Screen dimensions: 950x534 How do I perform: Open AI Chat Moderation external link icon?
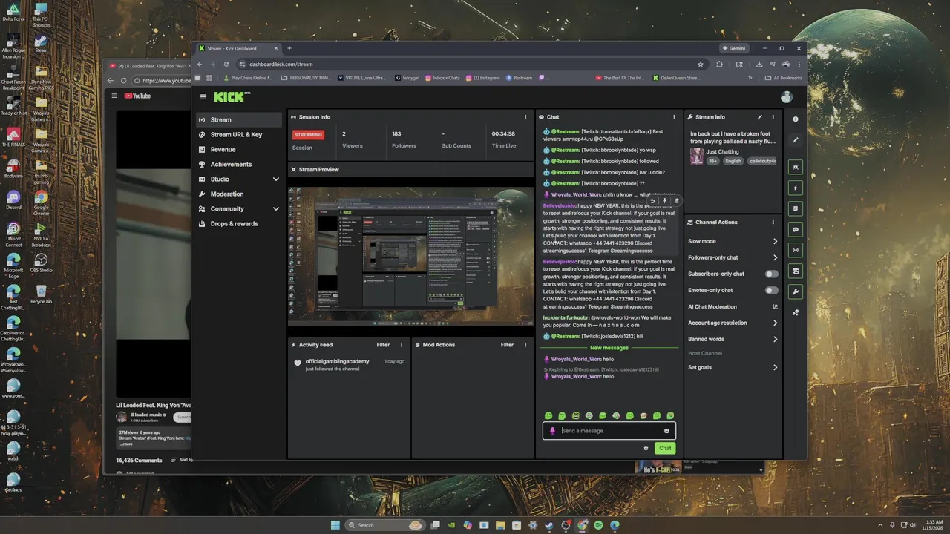tap(776, 306)
